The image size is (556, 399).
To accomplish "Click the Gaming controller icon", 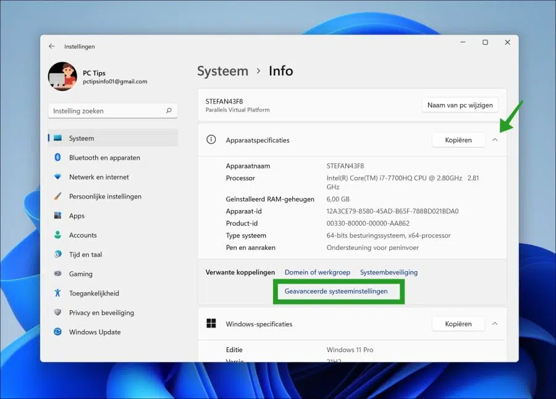I will [57, 273].
